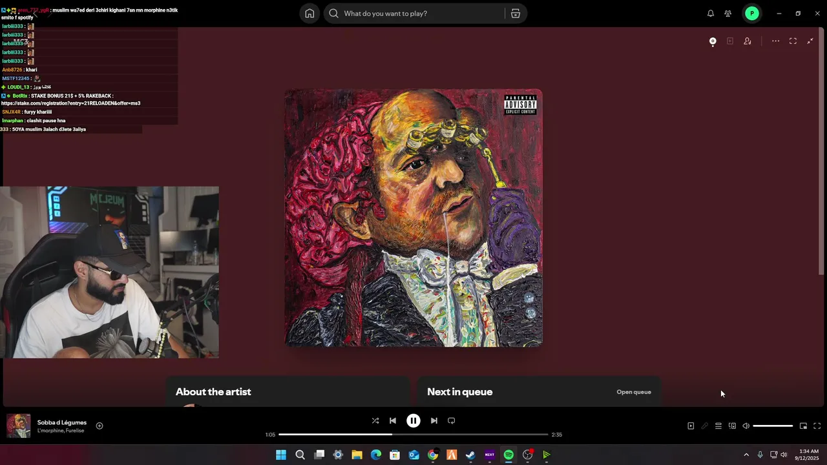This screenshot has width=827, height=465.
Task: Click chat username 'BotRix'
Action: (19, 96)
